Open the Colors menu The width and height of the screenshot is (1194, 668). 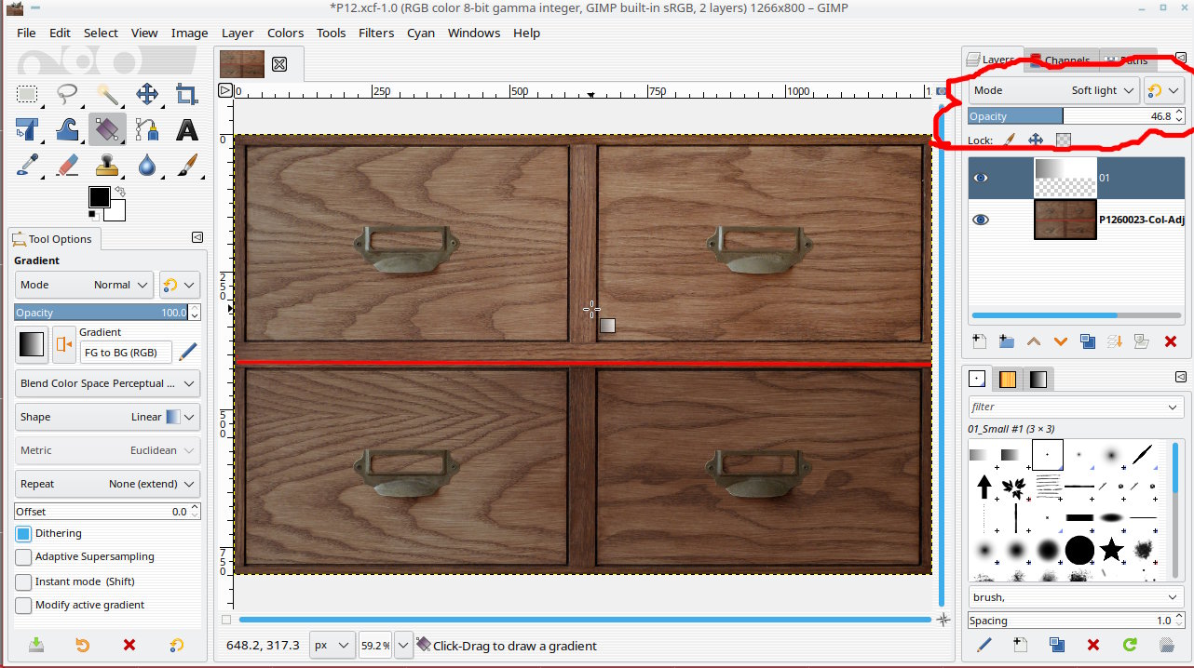(285, 33)
